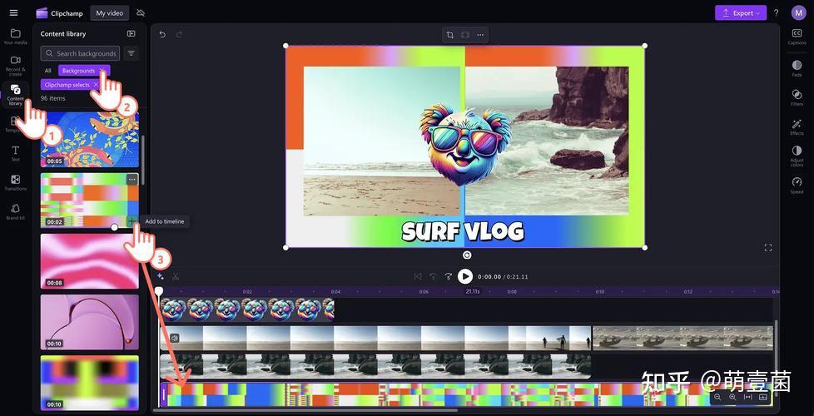The image size is (814, 416).
Task: Open the Speed panel
Action: pyautogui.click(x=797, y=186)
